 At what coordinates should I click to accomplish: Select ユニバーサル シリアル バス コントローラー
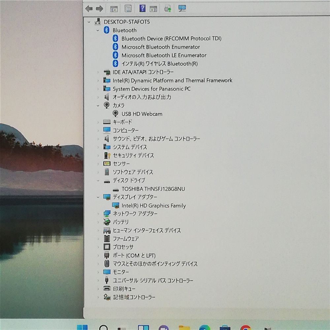[x=153, y=280]
